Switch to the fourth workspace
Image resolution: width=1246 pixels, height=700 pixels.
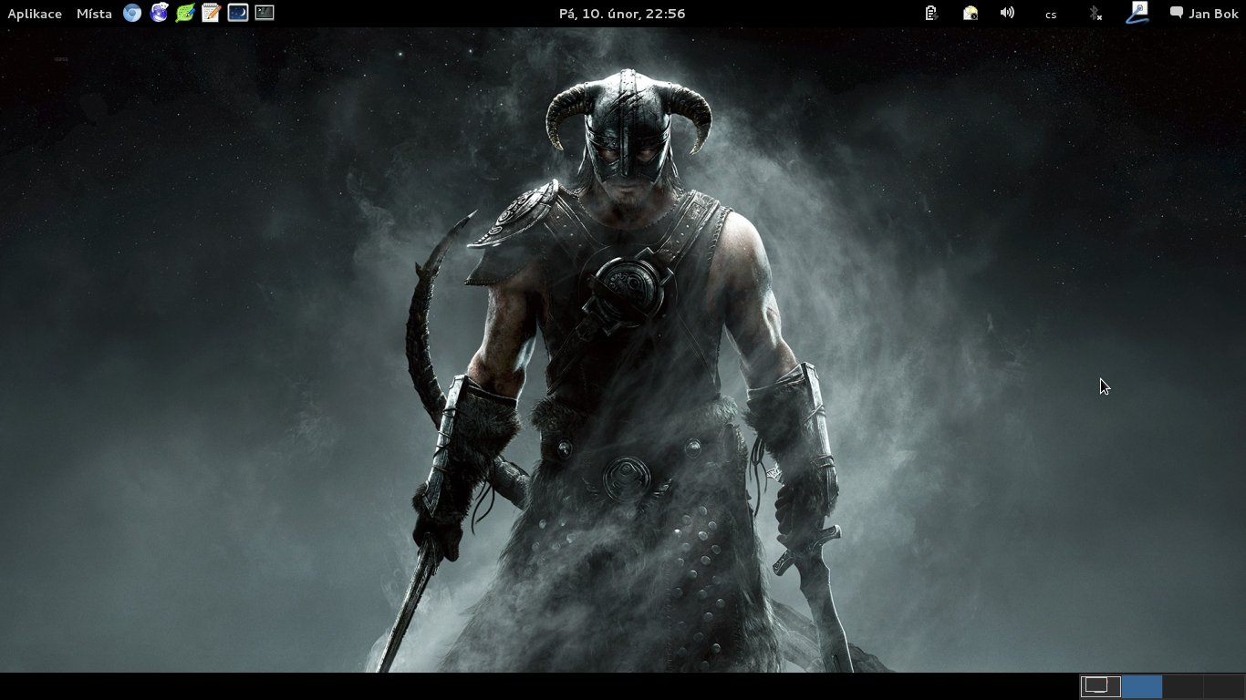click(1224, 686)
